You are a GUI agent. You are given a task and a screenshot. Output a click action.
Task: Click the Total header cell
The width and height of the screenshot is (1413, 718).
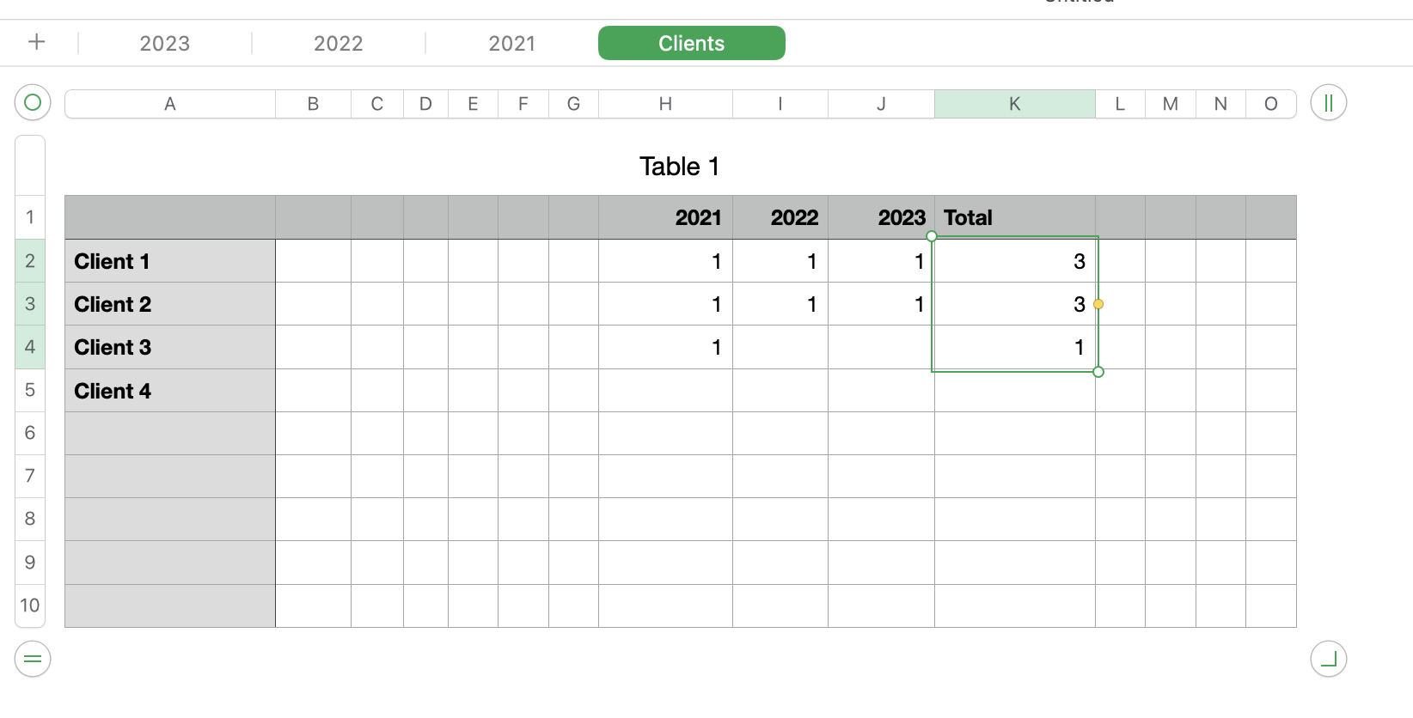[1015, 217]
